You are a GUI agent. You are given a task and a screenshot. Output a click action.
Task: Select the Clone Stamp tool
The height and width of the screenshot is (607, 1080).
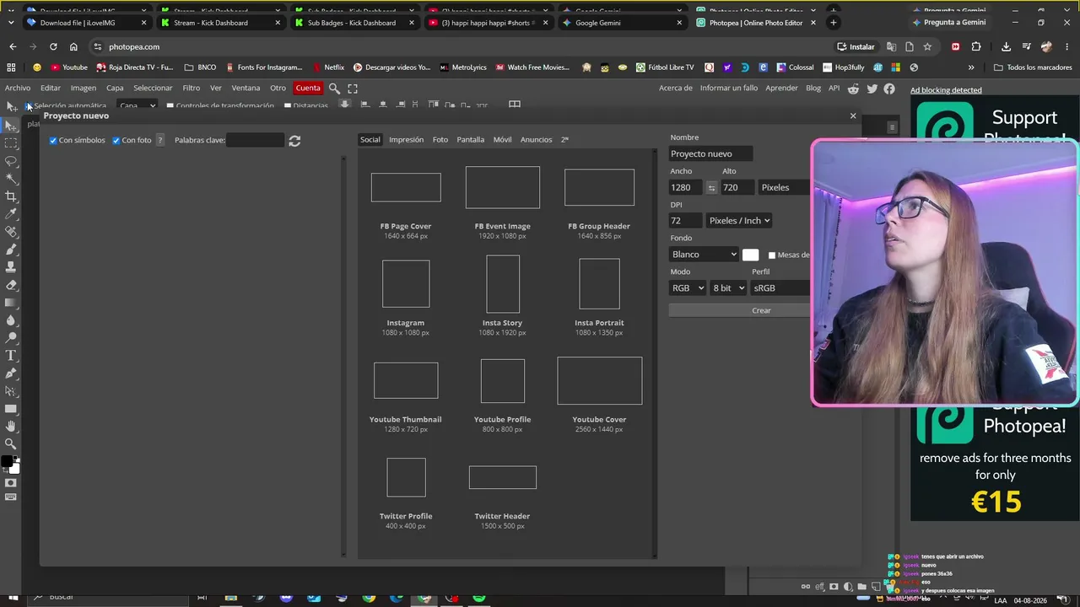11,267
